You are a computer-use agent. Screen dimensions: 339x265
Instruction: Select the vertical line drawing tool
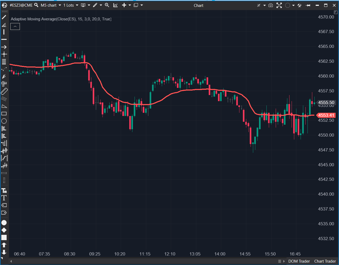[4, 32]
